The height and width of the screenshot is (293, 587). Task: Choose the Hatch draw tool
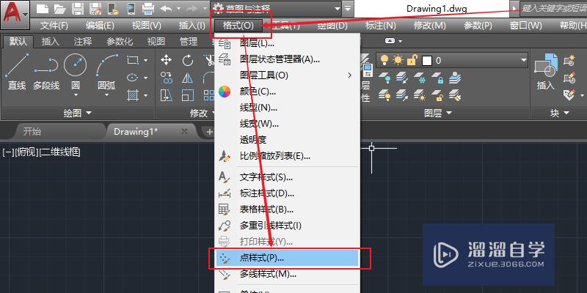(133, 95)
